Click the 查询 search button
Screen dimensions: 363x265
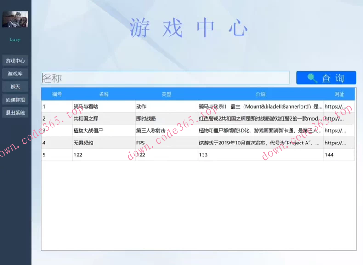pyautogui.click(x=326, y=78)
